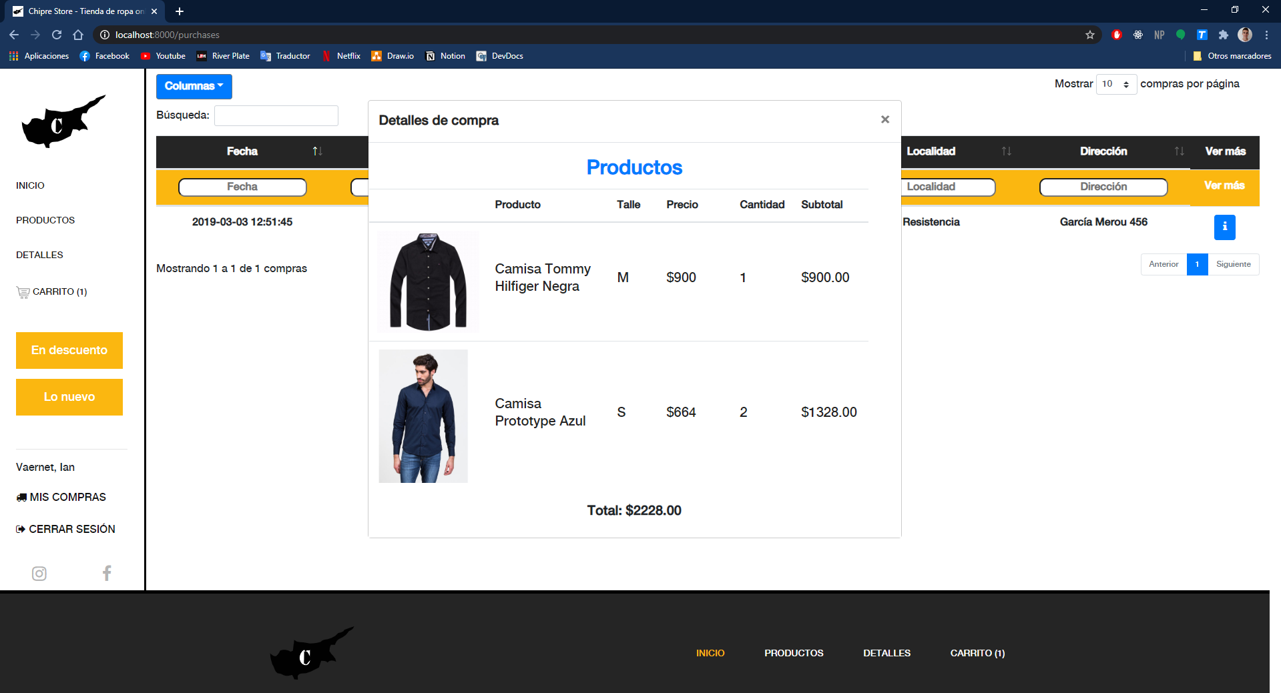1281x693 pixels.
Task: Select the Camisa Prototype Azul name
Action: click(x=540, y=412)
